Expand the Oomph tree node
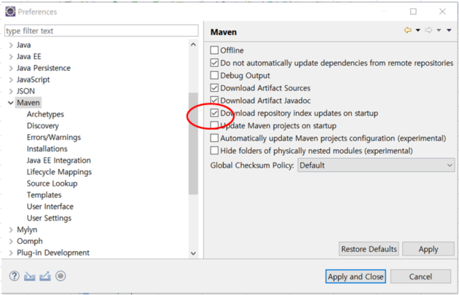The image size is (459, 295). (x=11, y=241)
